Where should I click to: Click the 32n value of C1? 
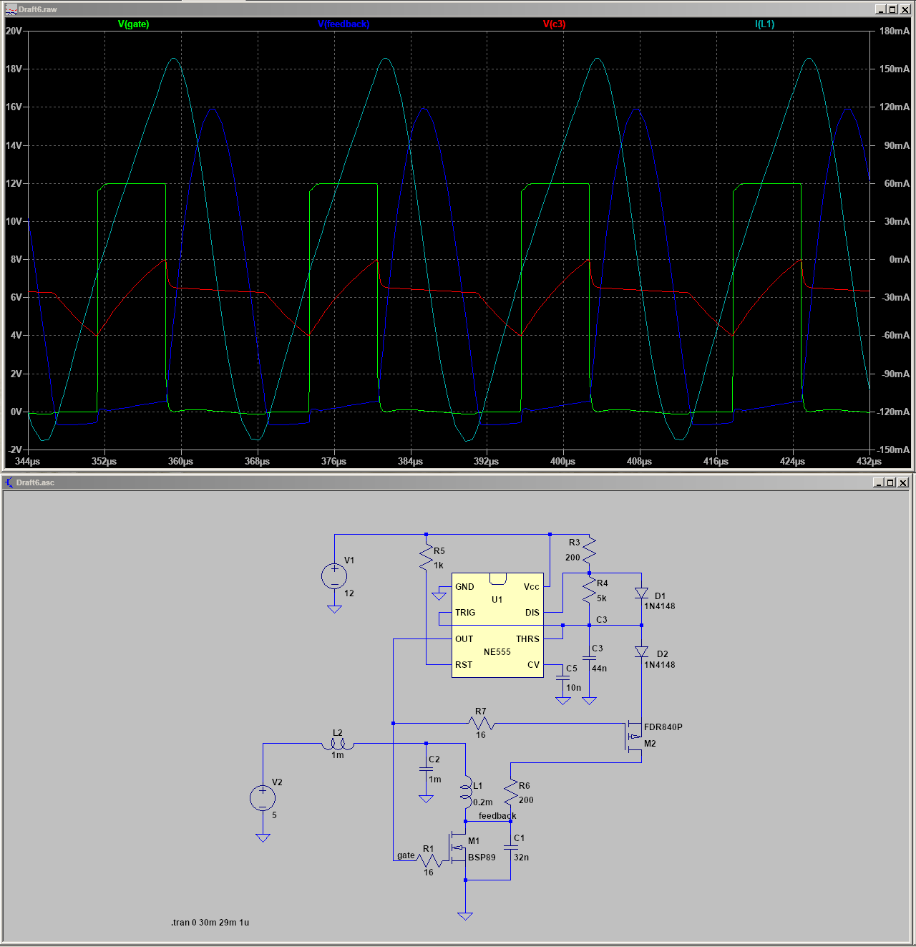click(522, 858)
